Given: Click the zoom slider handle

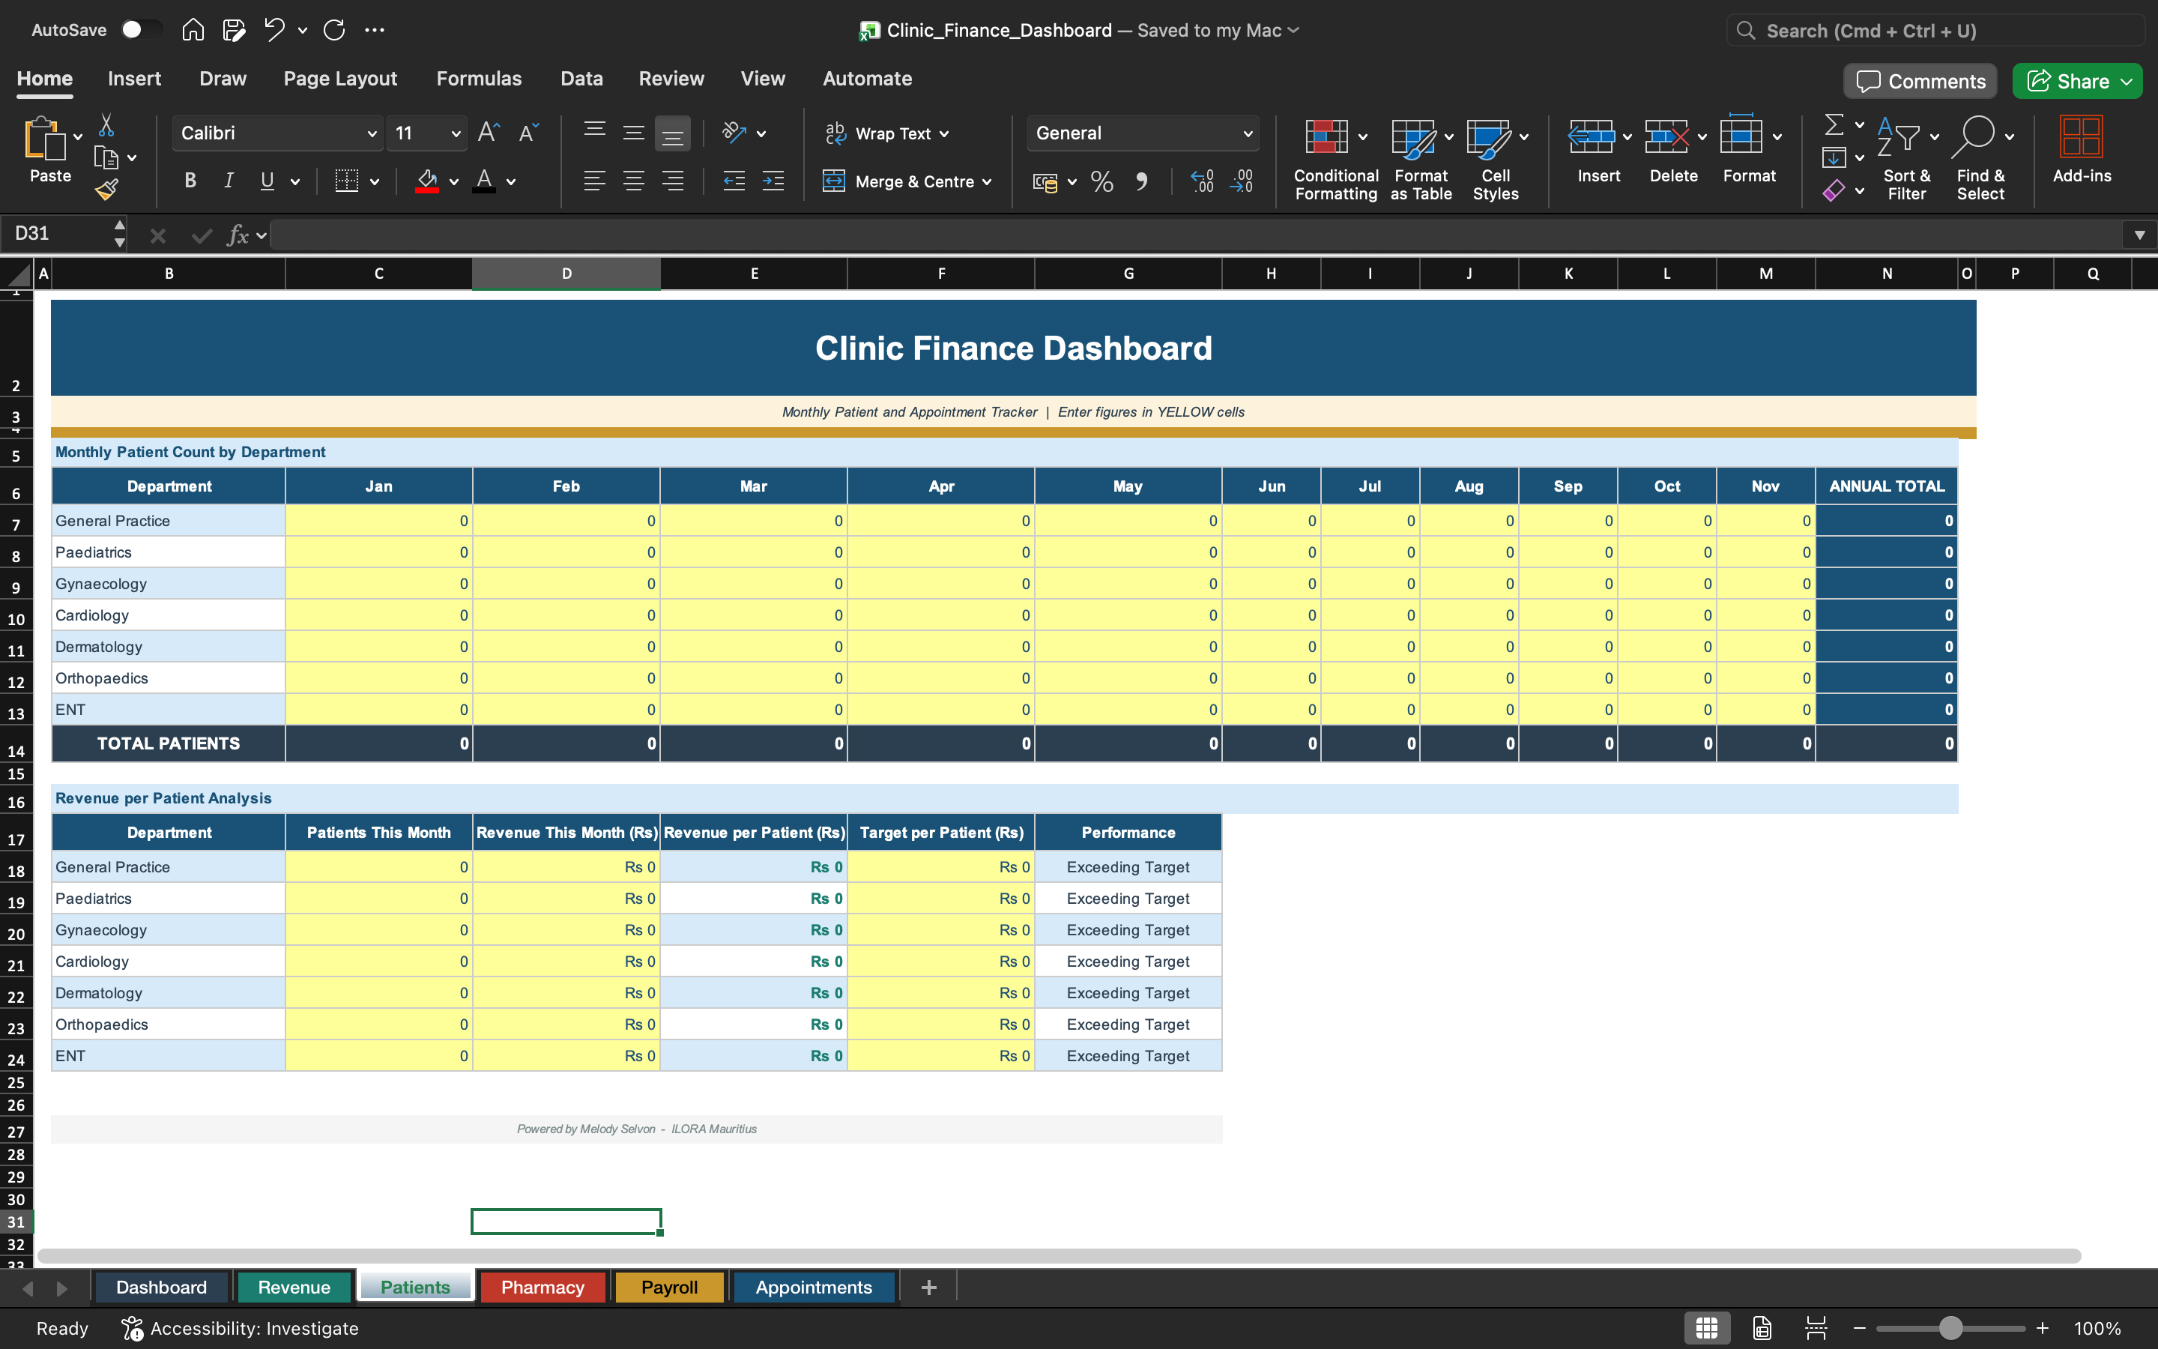Looking at the screenshot, I should pos(1950,1327).
